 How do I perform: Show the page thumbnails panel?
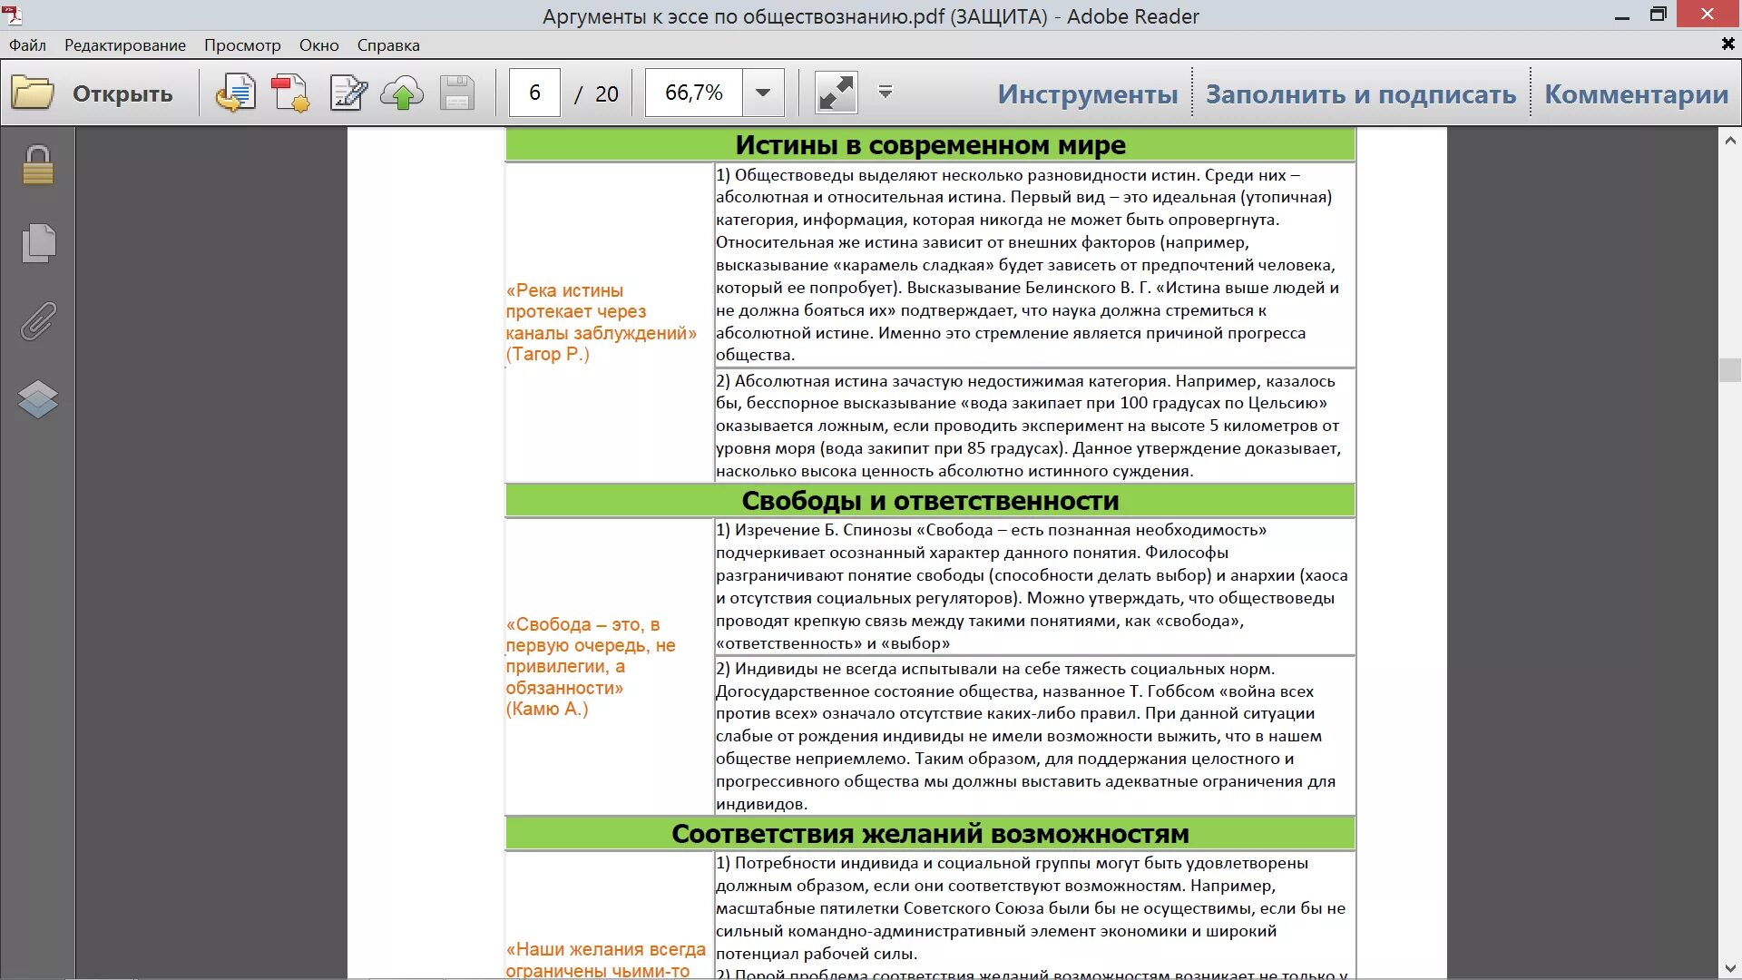38,243
